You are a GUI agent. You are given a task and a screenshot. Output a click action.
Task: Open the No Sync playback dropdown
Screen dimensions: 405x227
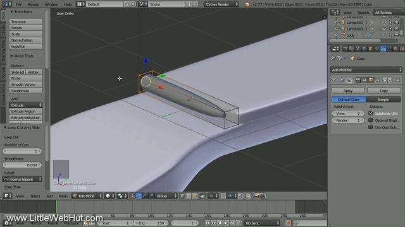[262, 223]
